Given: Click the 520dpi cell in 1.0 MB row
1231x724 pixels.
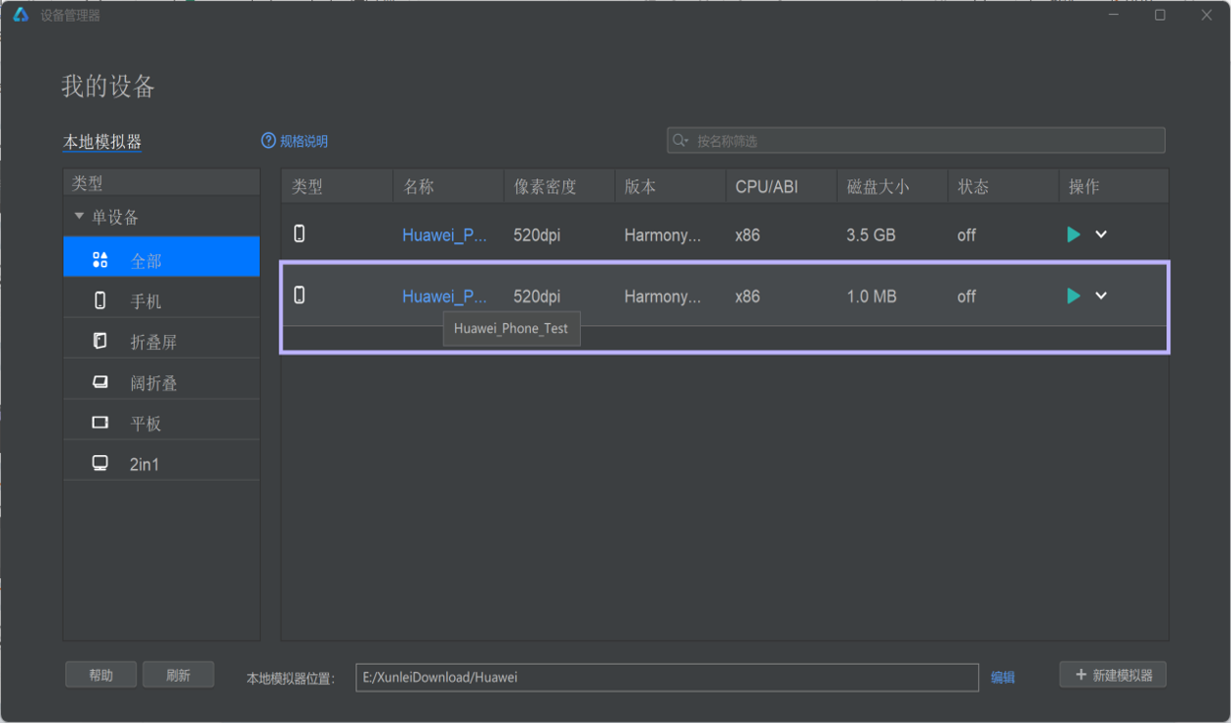Looking at the screenshot, I should click(537, 296).
